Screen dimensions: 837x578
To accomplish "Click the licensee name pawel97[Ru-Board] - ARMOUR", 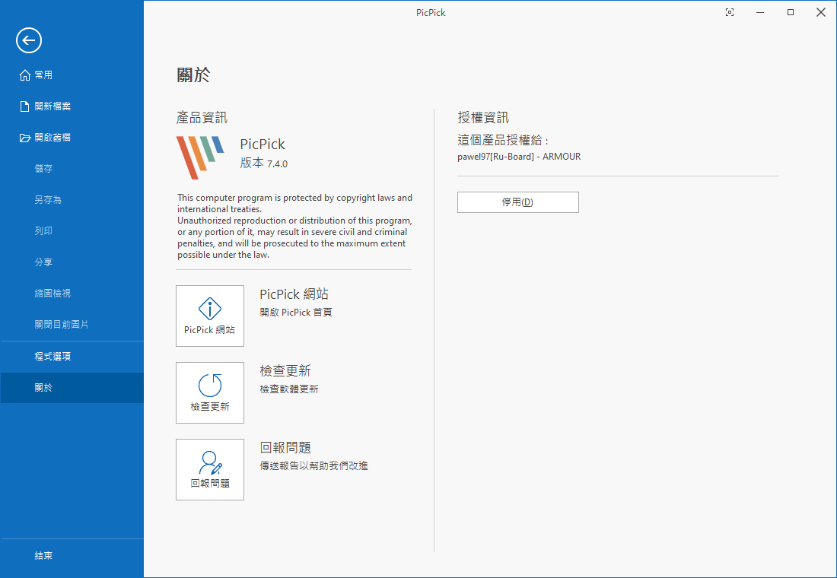I will [519, 157].
